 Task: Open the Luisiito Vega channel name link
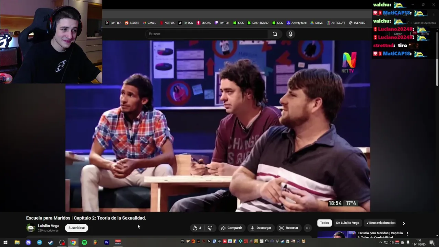pyautogui.click(x=49, y=226)
